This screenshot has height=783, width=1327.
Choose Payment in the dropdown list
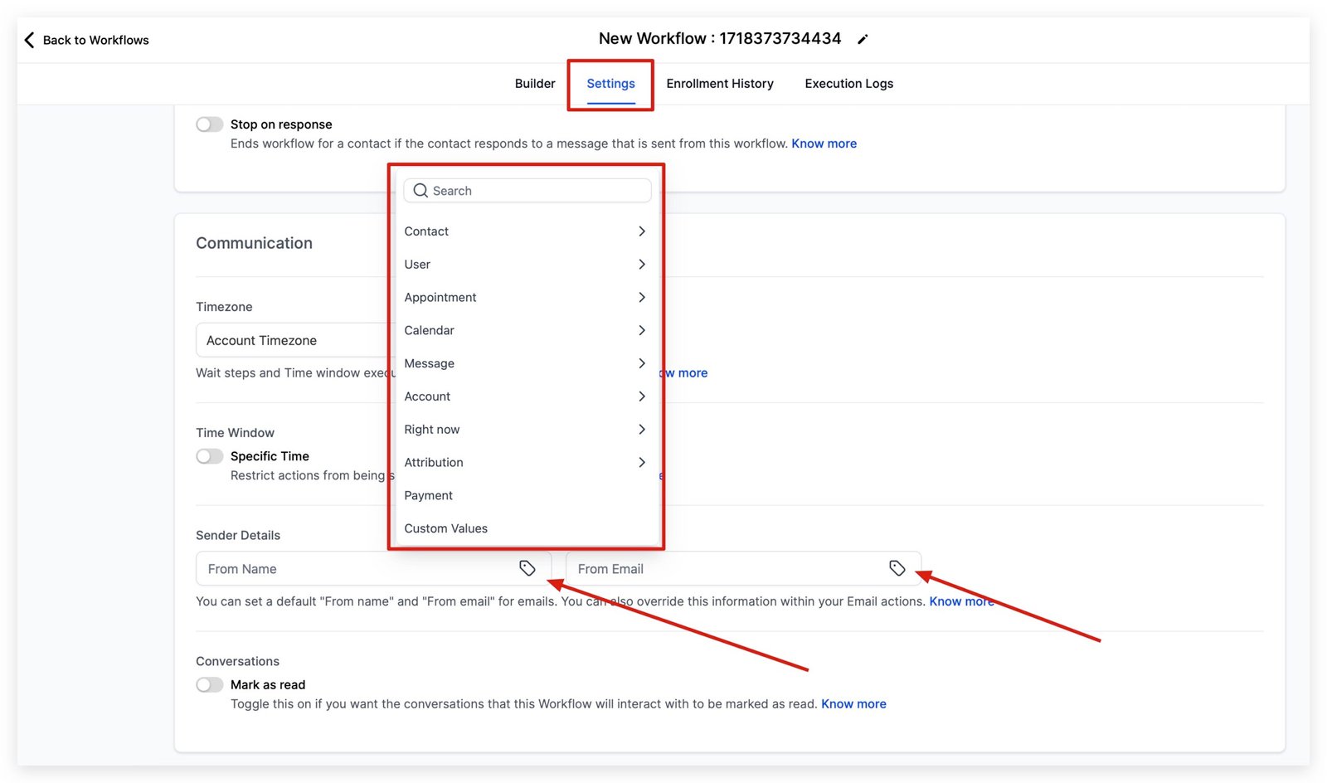[x=428, y=495]
